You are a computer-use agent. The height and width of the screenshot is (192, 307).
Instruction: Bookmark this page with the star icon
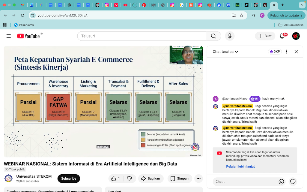tap(242, 15)
